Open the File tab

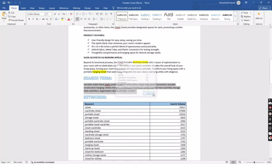(x=4, y=8)
